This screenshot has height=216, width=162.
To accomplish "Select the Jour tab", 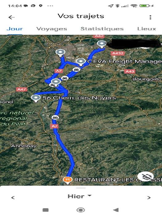I will (x=14, y=29).
